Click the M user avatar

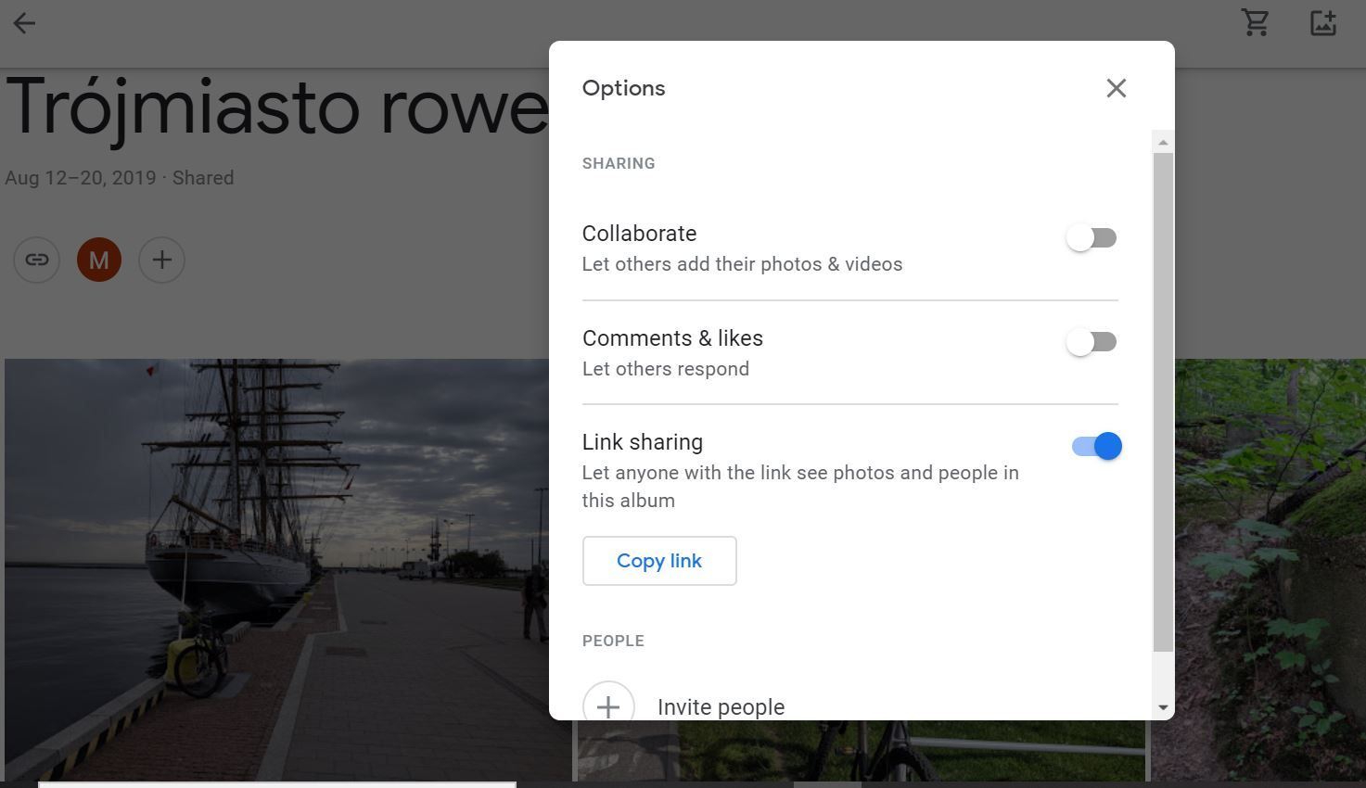(x=99, y=260)
